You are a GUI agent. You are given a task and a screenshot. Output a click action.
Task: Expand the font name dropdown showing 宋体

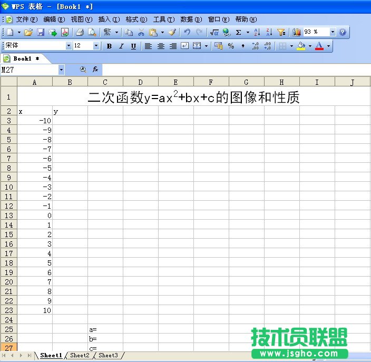tap(69, 46)
